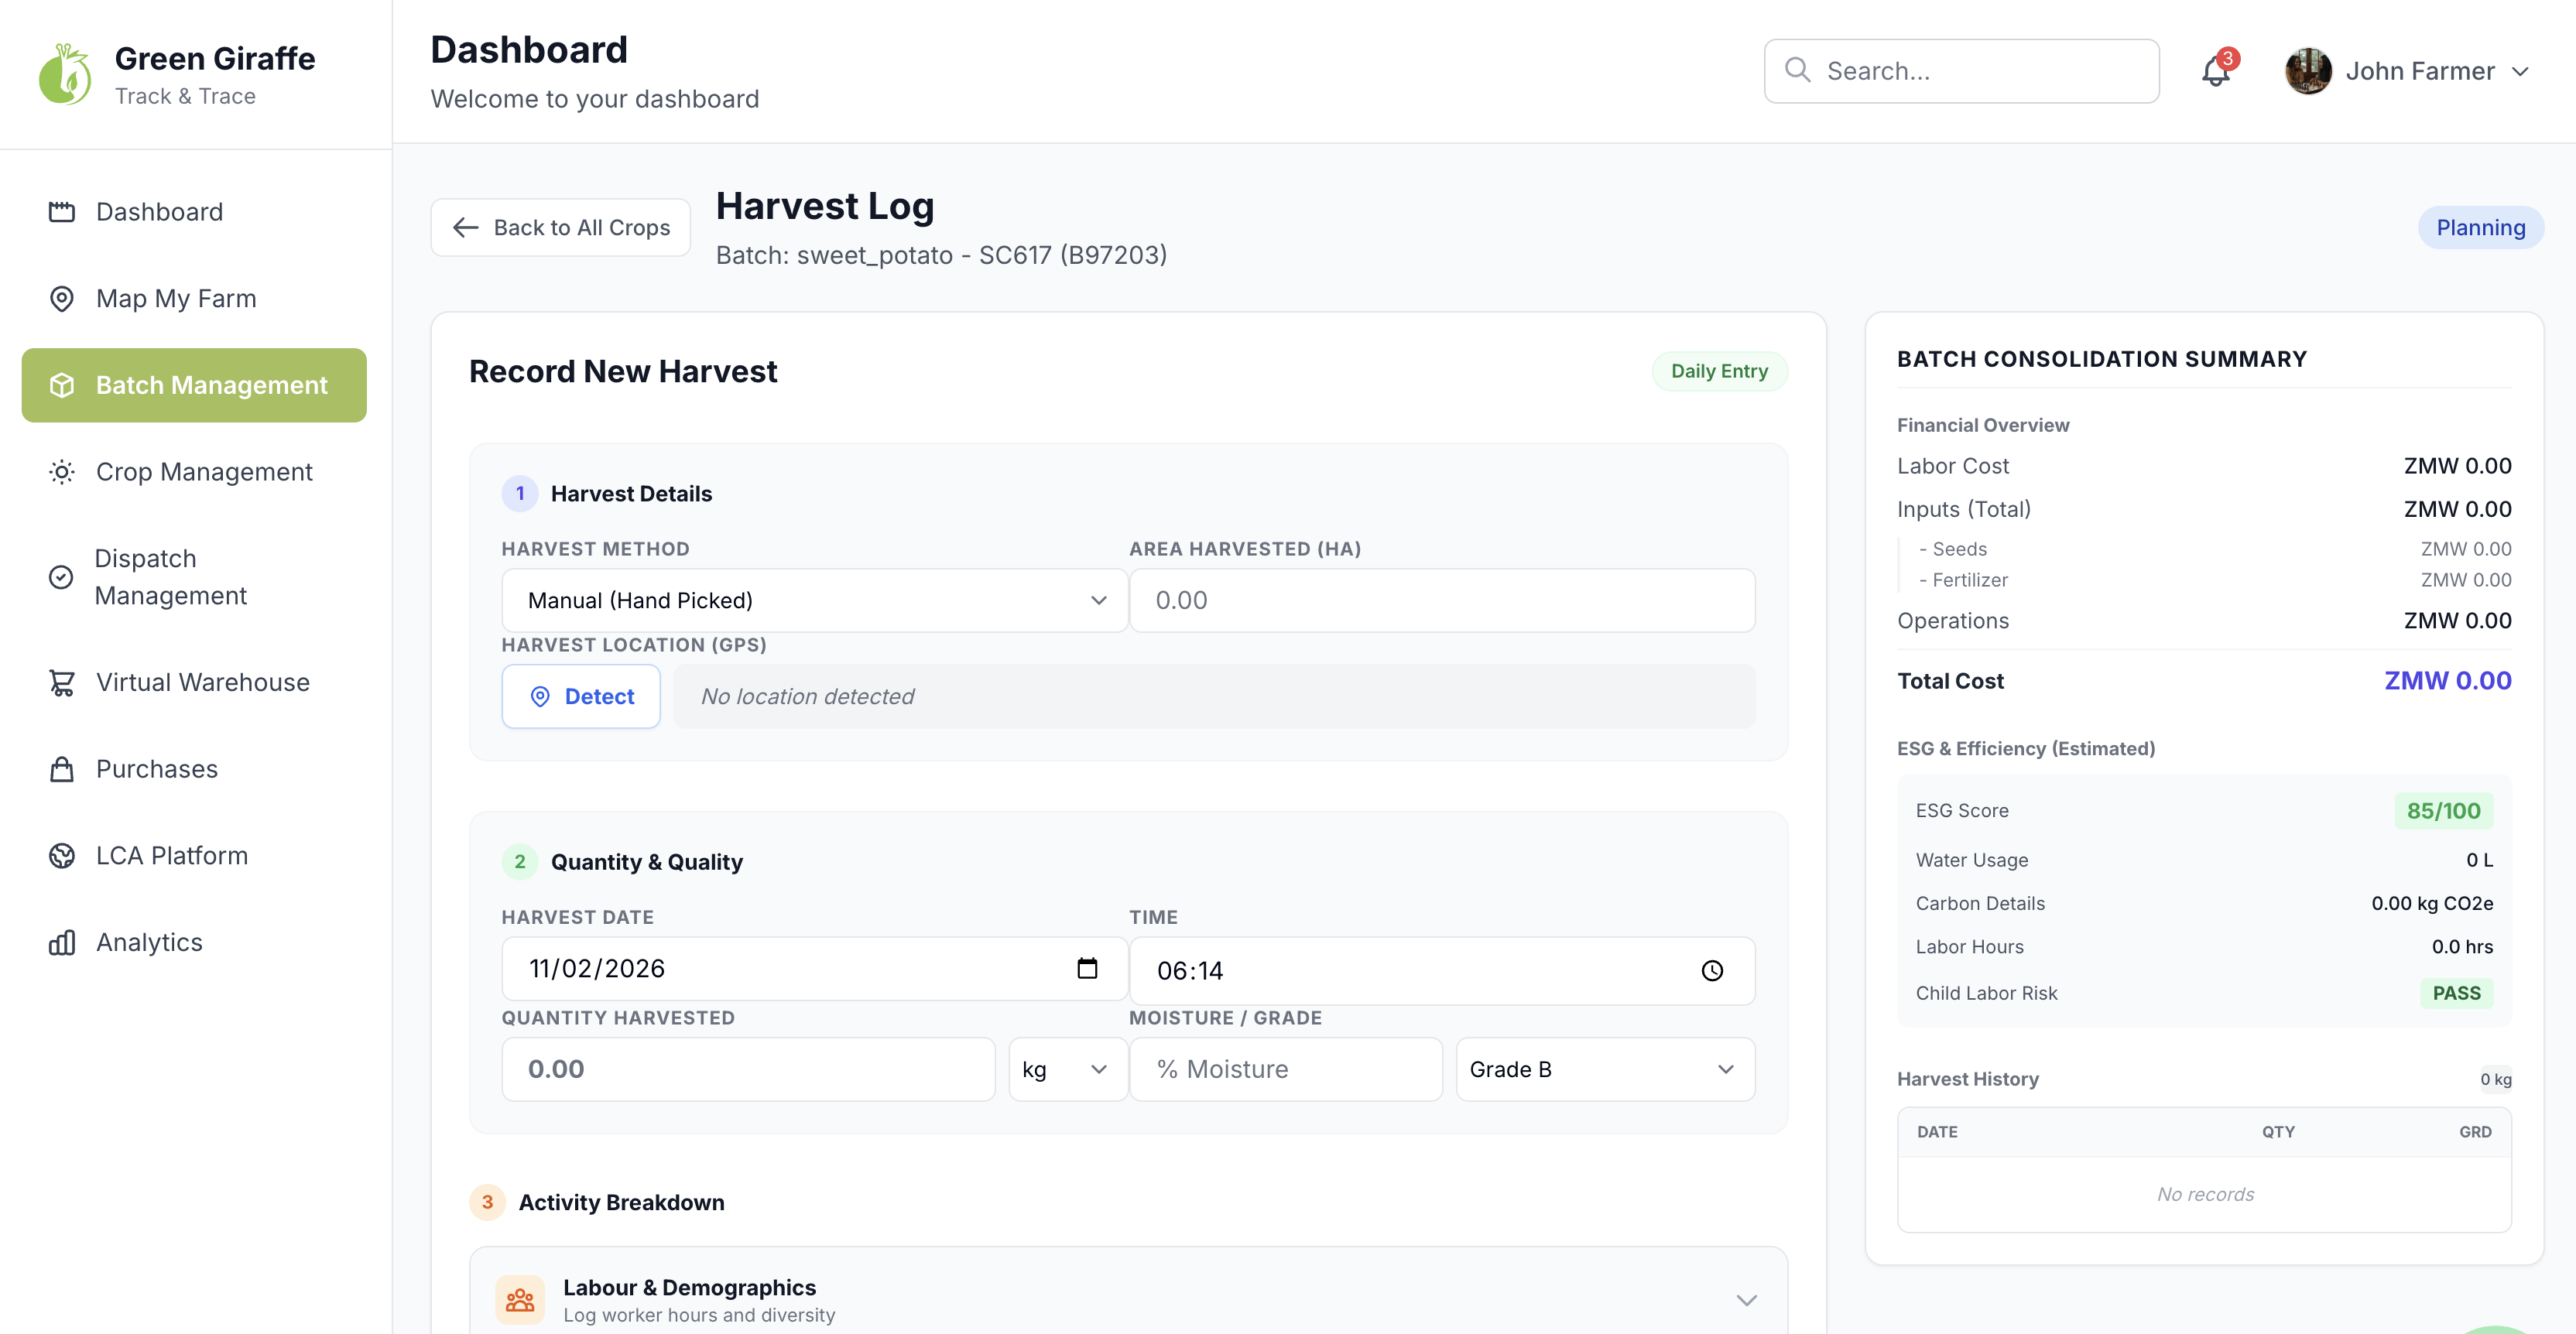Click the Harvest Log heading
The height and width of the screenshot is (1334, 2576).
(x=825, y=206)
